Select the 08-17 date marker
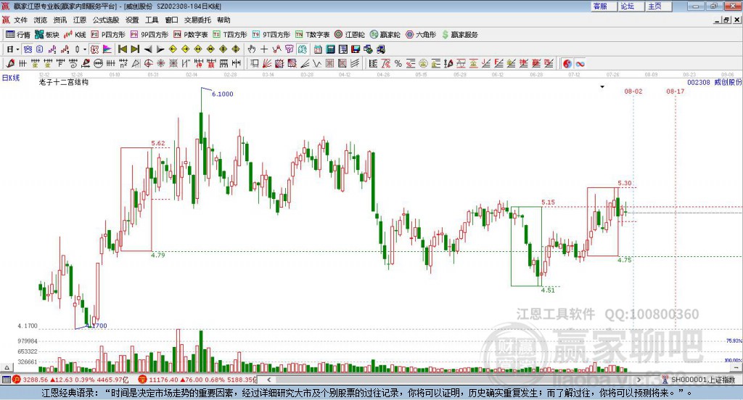The image size is (743, 400). coord(676,91)
